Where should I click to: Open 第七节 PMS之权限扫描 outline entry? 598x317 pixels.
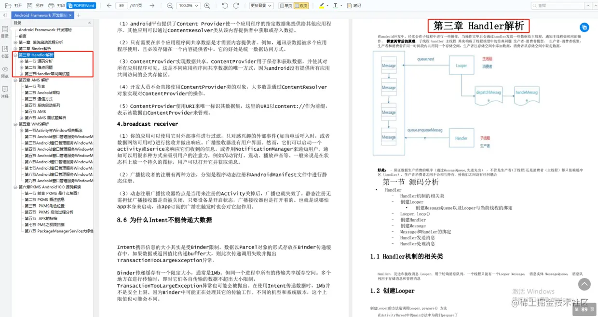point(44,225)
